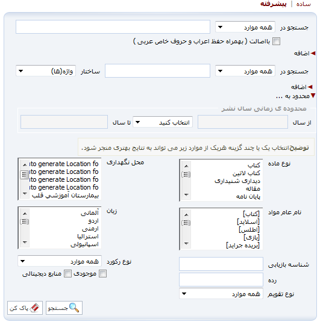Click the first اضافه red arrow icon
The height and width of the screenshot is (325, 323).
point(313,54)
